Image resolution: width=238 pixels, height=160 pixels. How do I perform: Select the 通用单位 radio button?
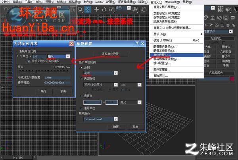pyautogui.click(x=82, y=108)
